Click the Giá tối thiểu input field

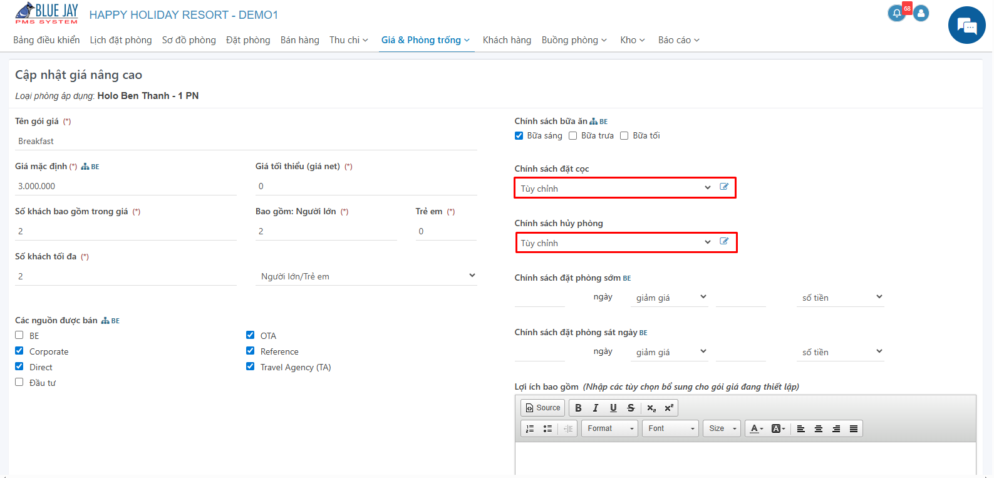[x=366, y=187]
